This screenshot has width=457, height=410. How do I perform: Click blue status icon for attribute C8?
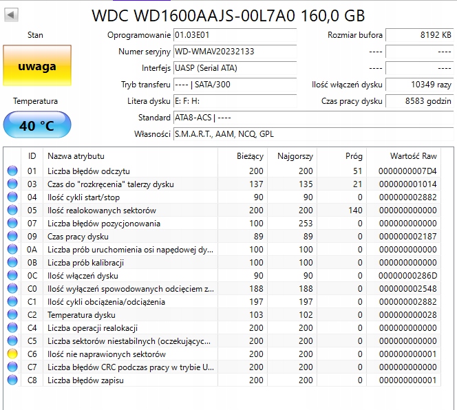(x=12, y=380)
